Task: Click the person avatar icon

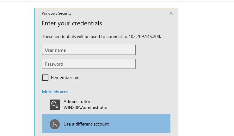Action: (x=55, y=124)
